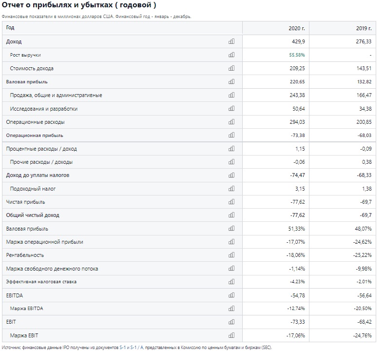The width and height of the screenshot is (384, 351).
Task: Click chart icon next to Рост выручки
Action: 231,55
